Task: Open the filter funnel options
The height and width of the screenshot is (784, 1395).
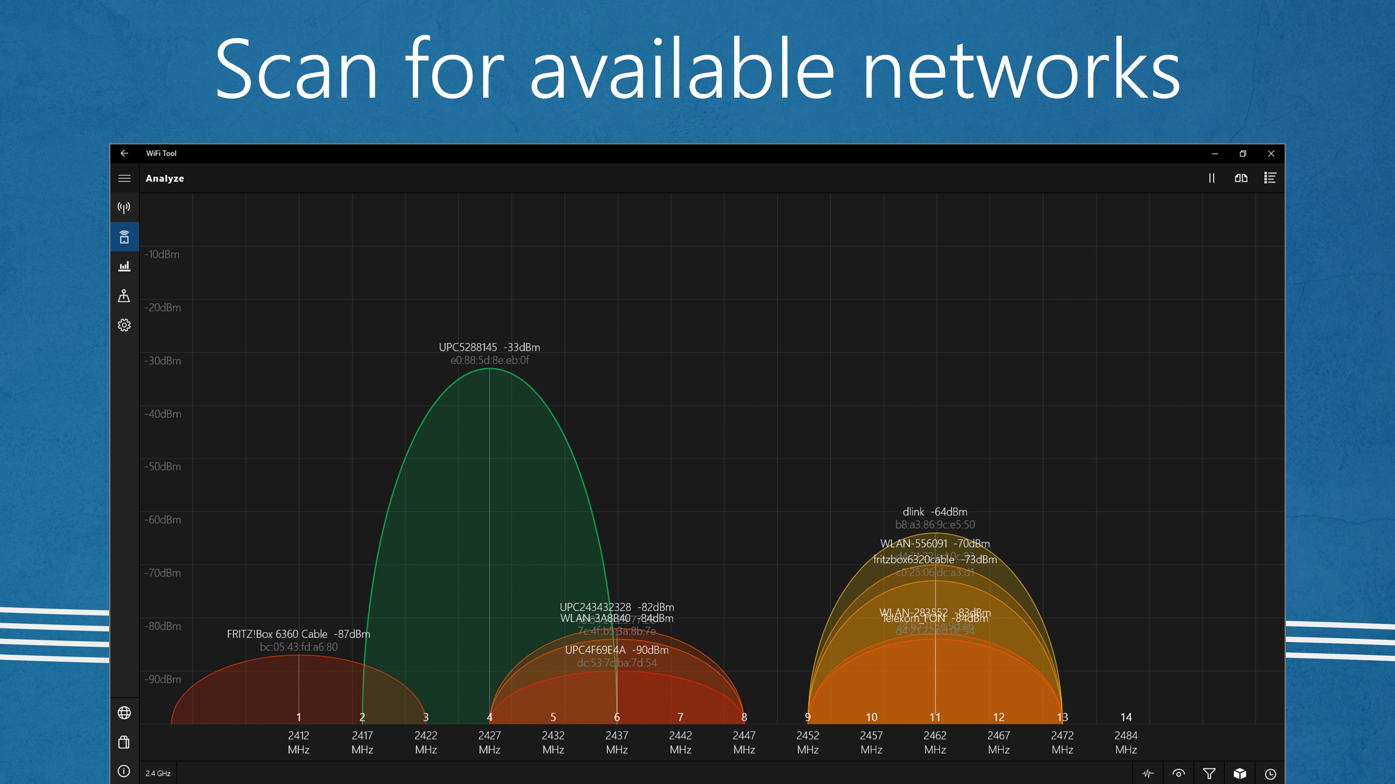Action: tap(1209, 773)
